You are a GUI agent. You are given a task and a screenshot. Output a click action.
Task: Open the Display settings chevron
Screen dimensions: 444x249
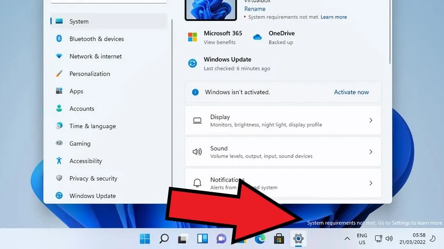point(371,121)
